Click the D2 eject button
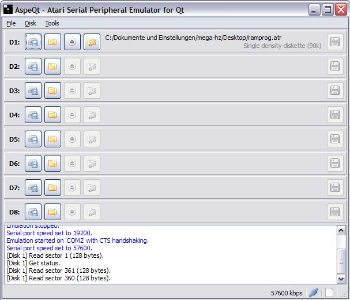 (72, 66)
